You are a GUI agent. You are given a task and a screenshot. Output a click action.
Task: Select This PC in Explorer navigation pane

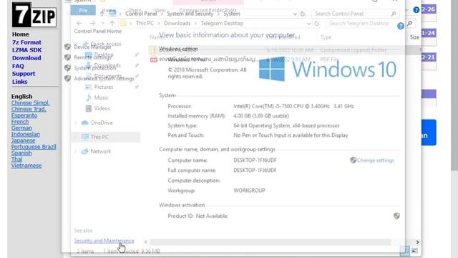pos(105,137)
